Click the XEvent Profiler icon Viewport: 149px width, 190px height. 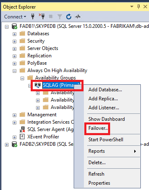click(x=22, y=137)
